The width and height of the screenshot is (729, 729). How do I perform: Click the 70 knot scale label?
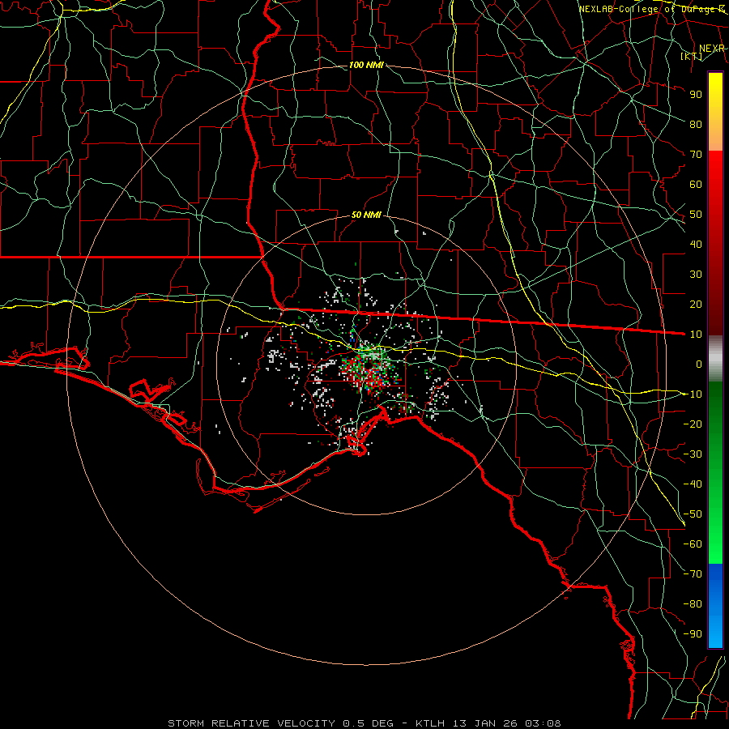pos(696,155)
